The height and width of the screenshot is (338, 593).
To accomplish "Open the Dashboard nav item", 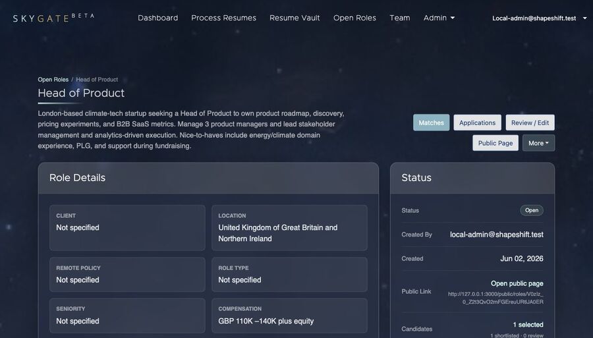I will (157, 18).
